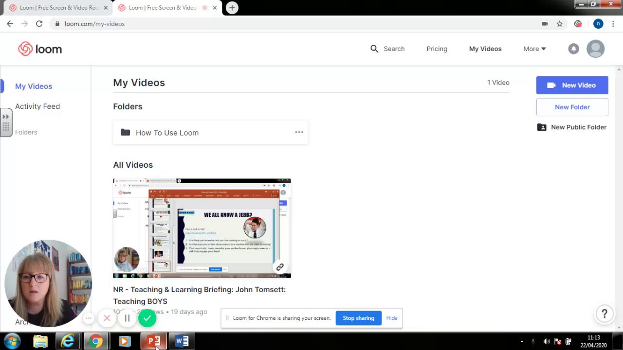Viewport: 623px width, 350px height.
Task: Open Pricing page
Action: (437, 49)
